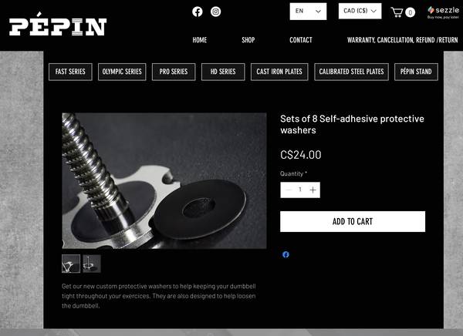Open the Pépin Stand category
This screenshot has width=463, height=336.
[416, 72]
